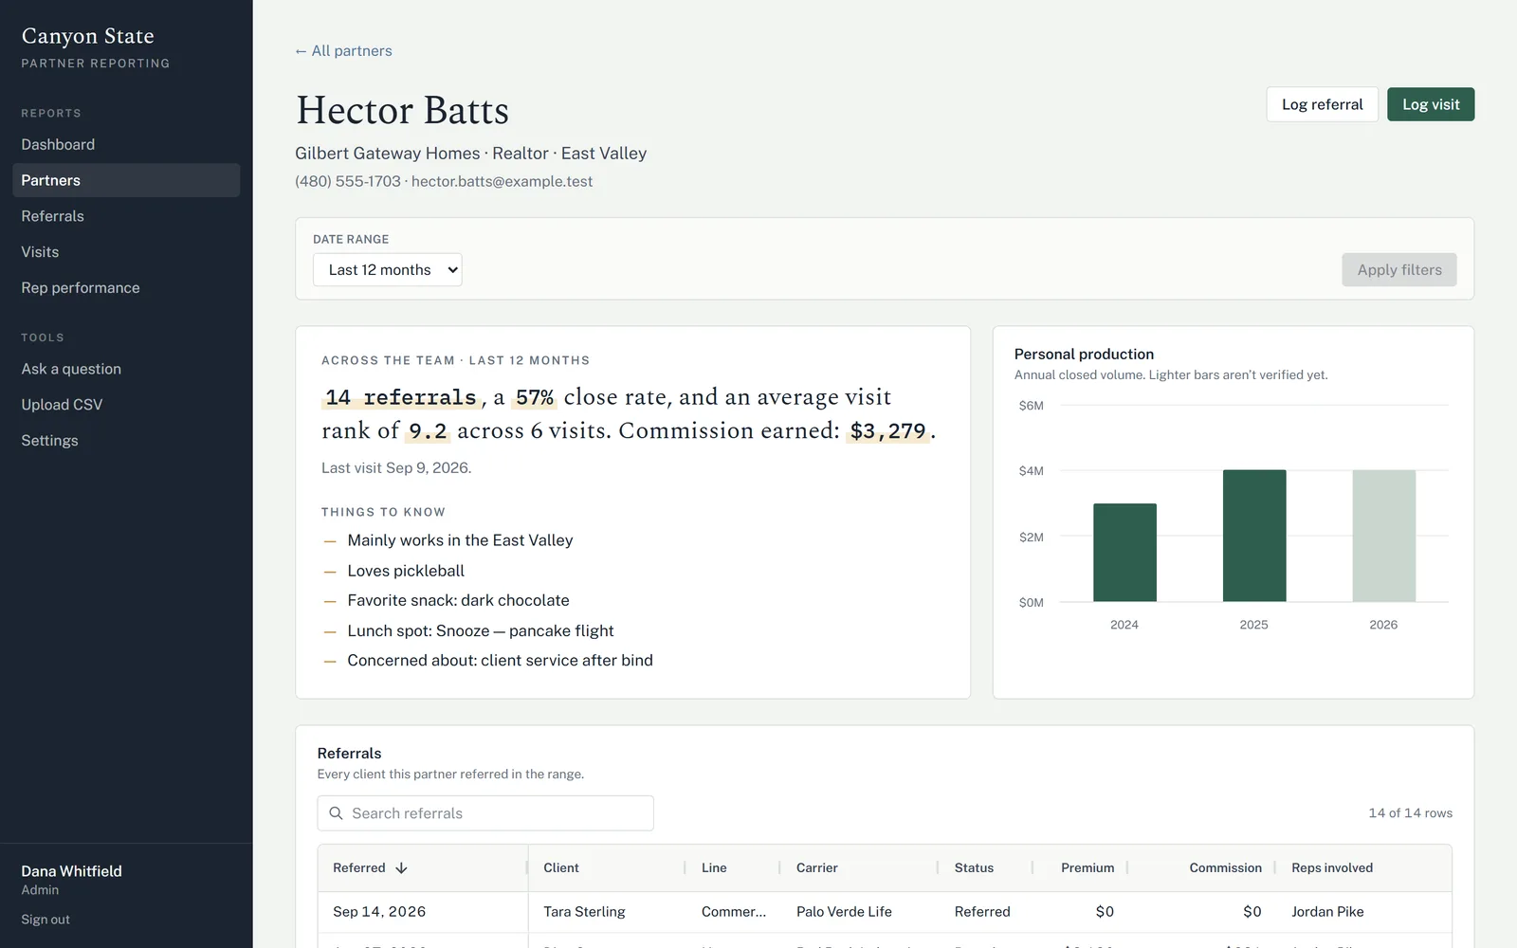The image size is (1517, 948).
Task: Click the green Log visit button
Action: tap(1431, 104)
